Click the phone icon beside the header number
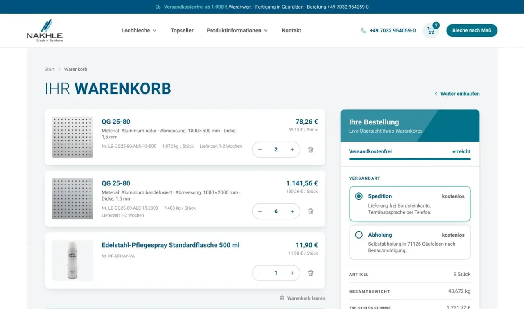This screenshot has height=309, width=524. point(363,31)
